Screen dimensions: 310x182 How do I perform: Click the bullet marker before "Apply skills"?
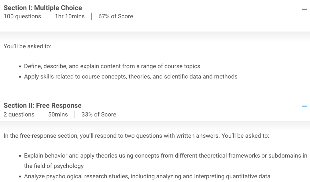(x=20, y=77)
